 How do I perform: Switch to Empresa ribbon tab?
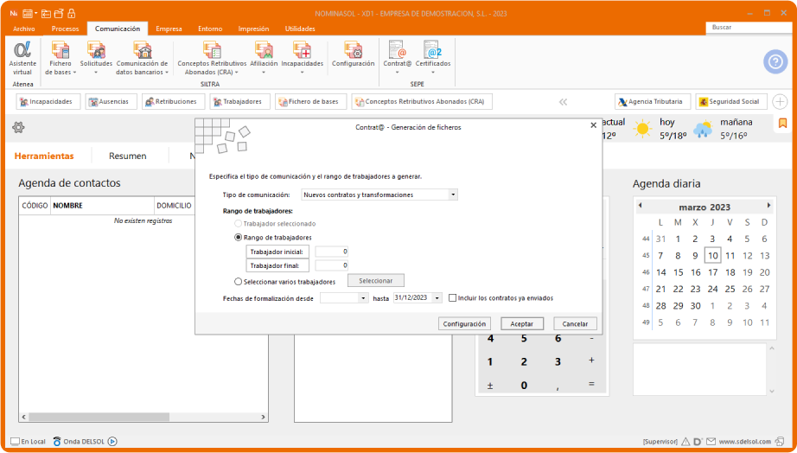point(169,29)
